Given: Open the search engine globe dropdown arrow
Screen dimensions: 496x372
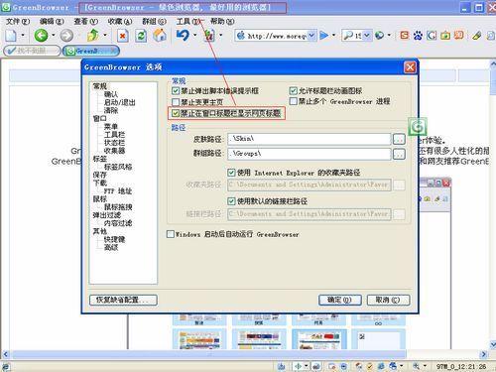Looking at the screenshot, I should (389, 35).
